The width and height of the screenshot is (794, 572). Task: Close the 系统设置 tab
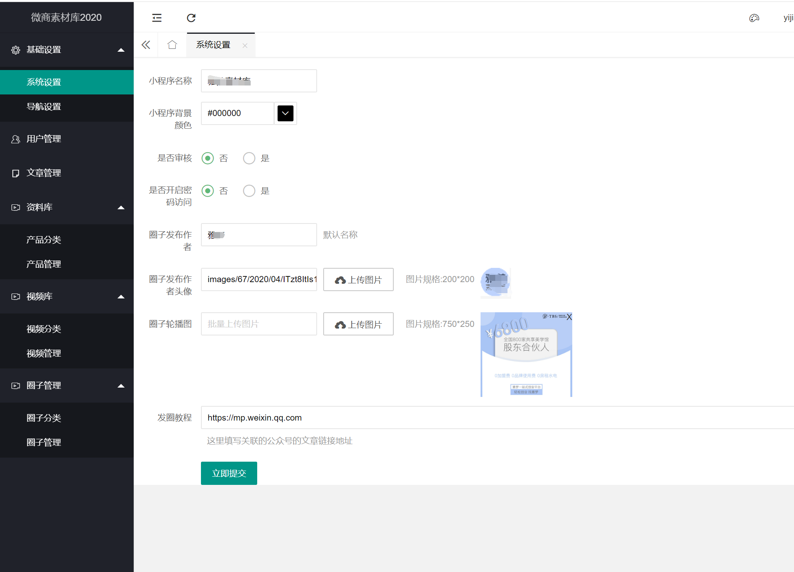(x=245, y=46)
